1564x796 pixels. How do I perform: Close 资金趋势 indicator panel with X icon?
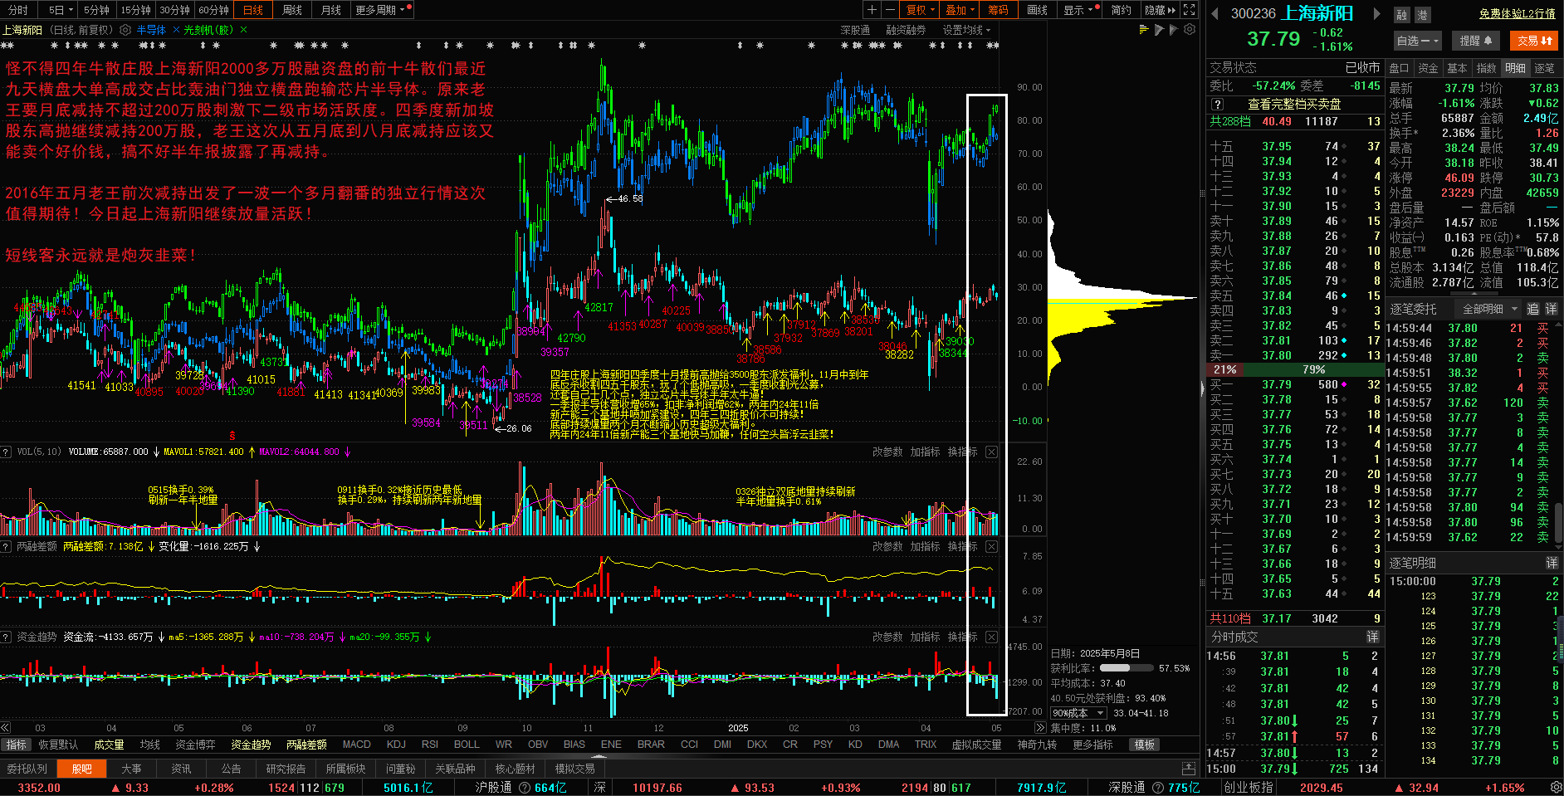(x=991, y=637)
